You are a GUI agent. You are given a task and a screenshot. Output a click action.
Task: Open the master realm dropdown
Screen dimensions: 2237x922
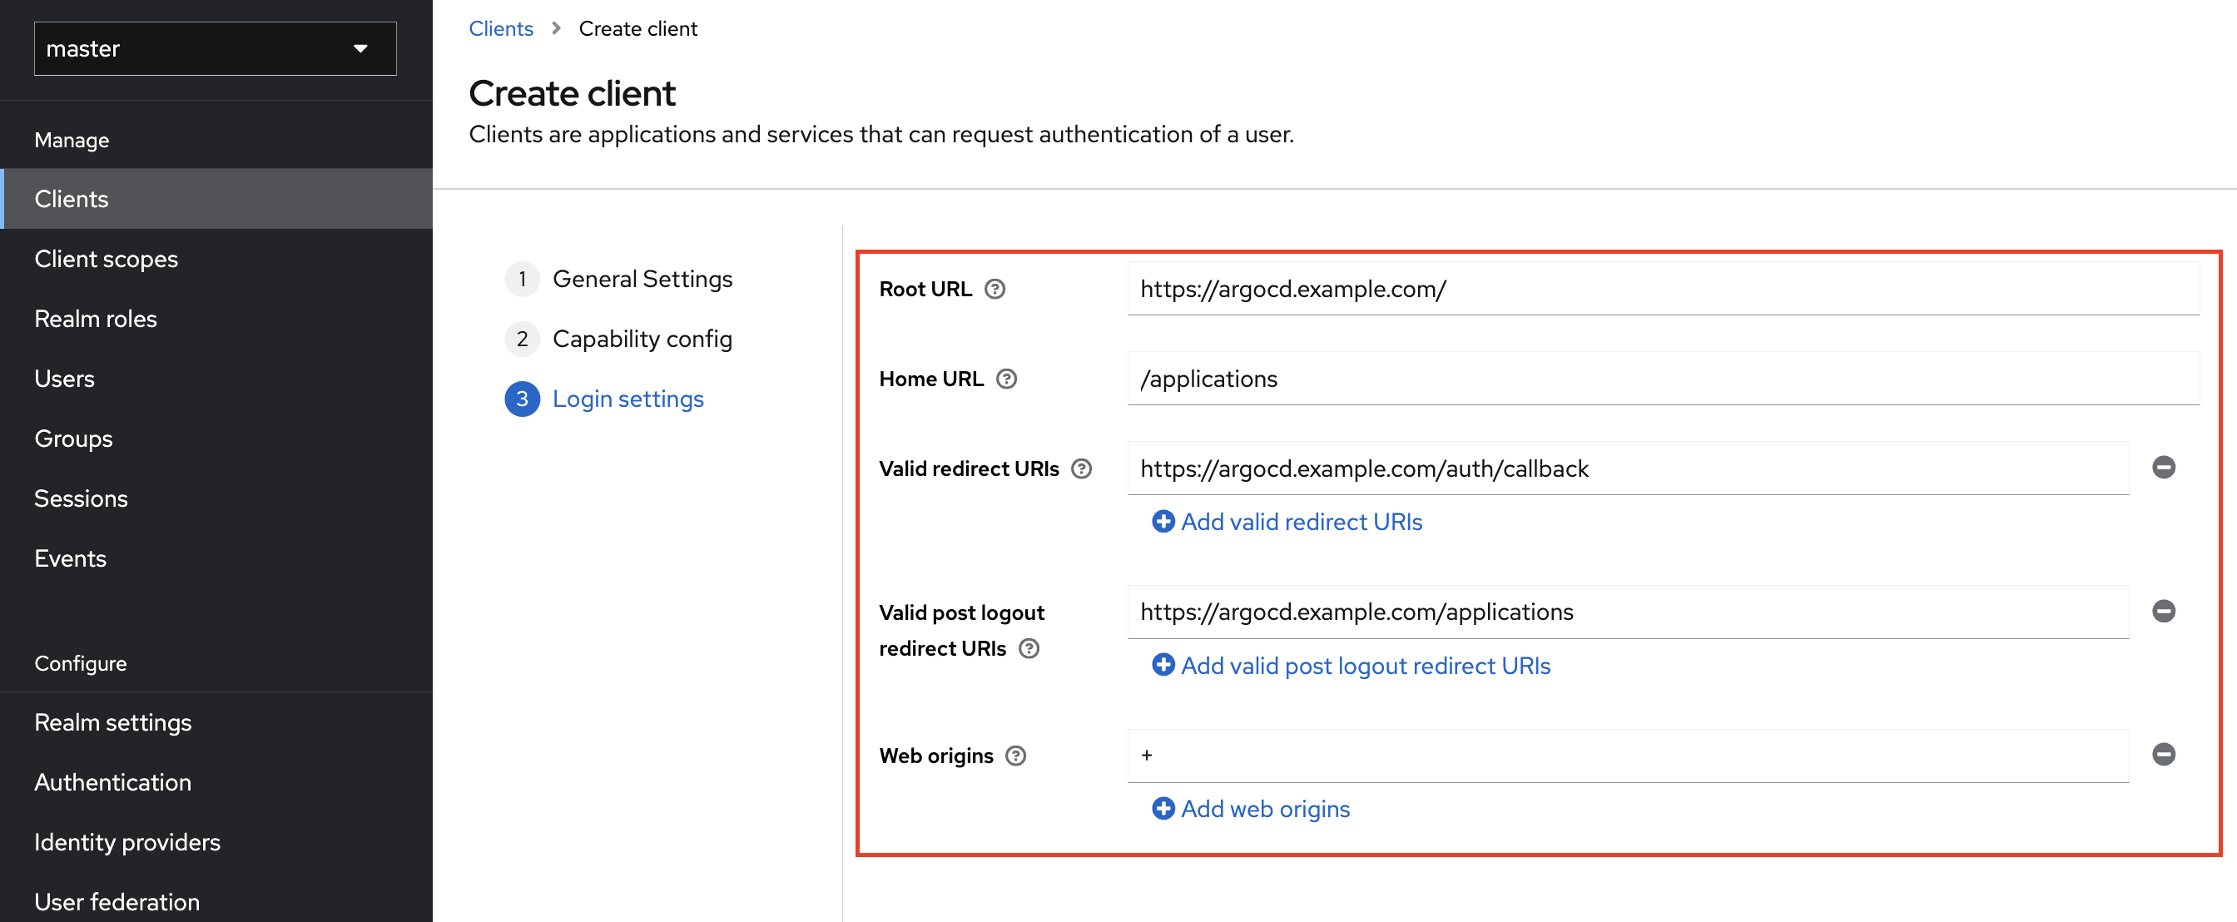click(x=215, y=48)
